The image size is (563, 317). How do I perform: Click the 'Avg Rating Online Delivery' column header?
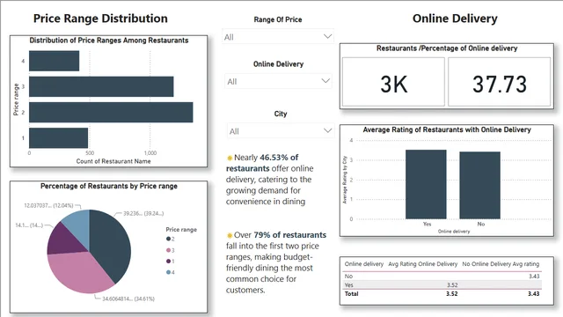(x=422, y=264)
